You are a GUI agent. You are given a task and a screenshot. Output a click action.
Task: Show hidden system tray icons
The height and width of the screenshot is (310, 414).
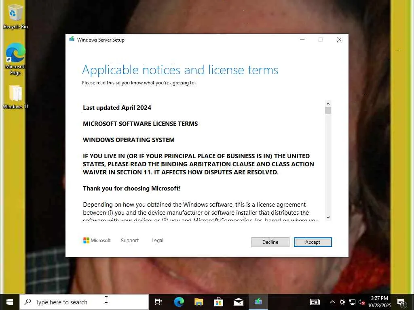click(333, 302)
